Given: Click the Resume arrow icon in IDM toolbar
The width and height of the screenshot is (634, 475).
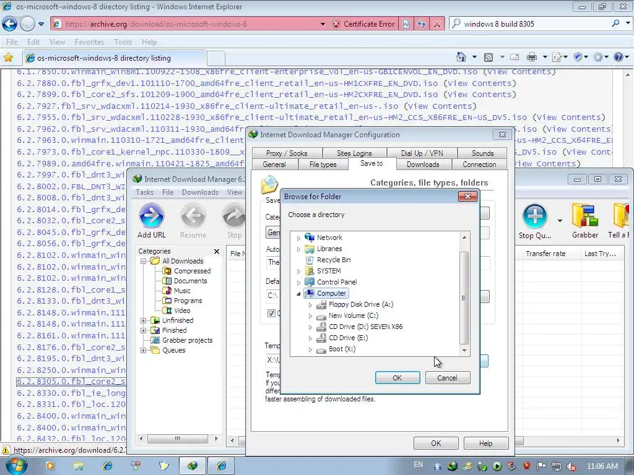Looking at the screenshot, I should (x=193, y=215).
